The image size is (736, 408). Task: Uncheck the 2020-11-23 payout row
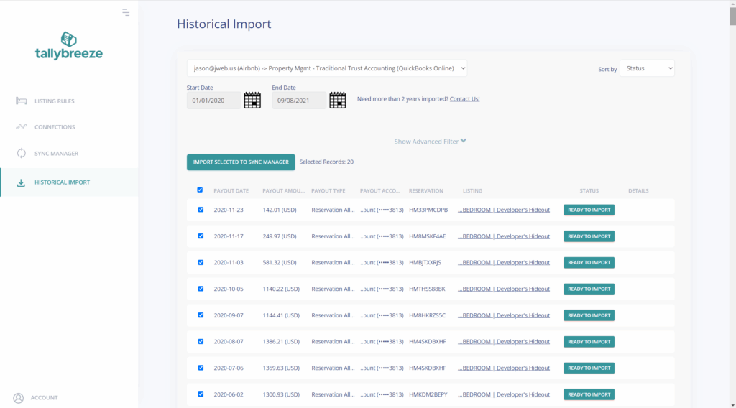(x=201, y=210)
